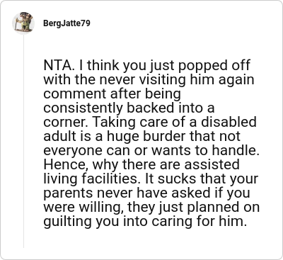Click the words 'assisted' at line end

(212, 164)
